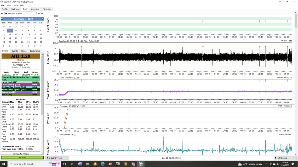Click the graph area vertical scrollbar thumb
Viewport: 298px width, 167px height.
pyautogui.click(x=296, y=21)
